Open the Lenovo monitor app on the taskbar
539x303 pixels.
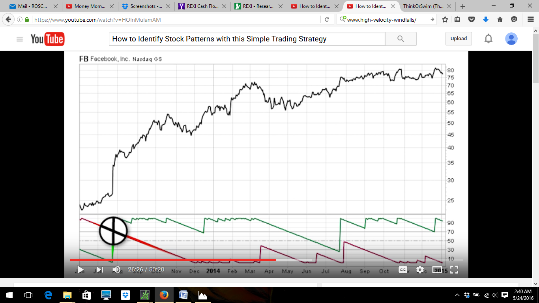(106, 295)
